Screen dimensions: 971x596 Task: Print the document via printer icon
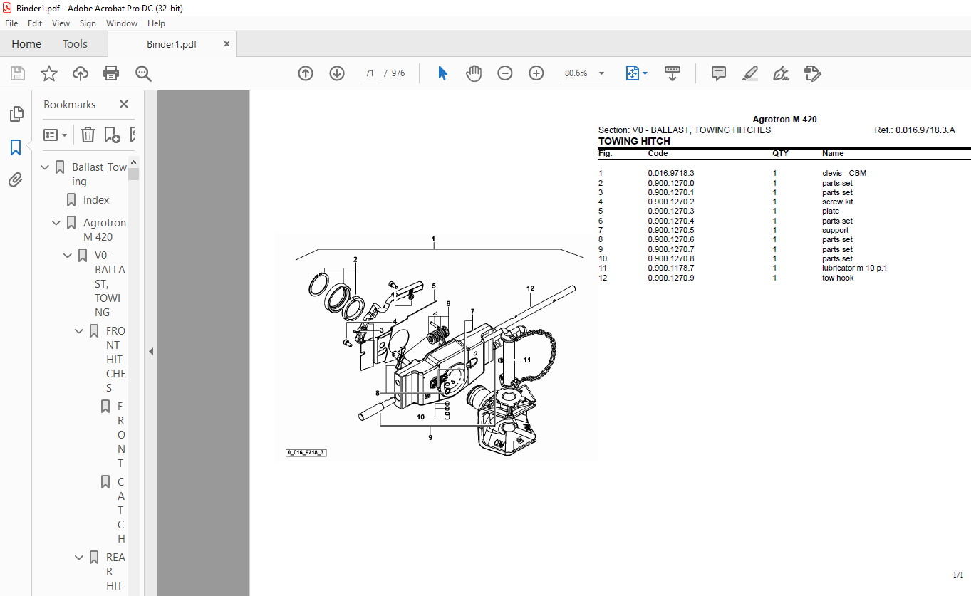click(111, 73)
